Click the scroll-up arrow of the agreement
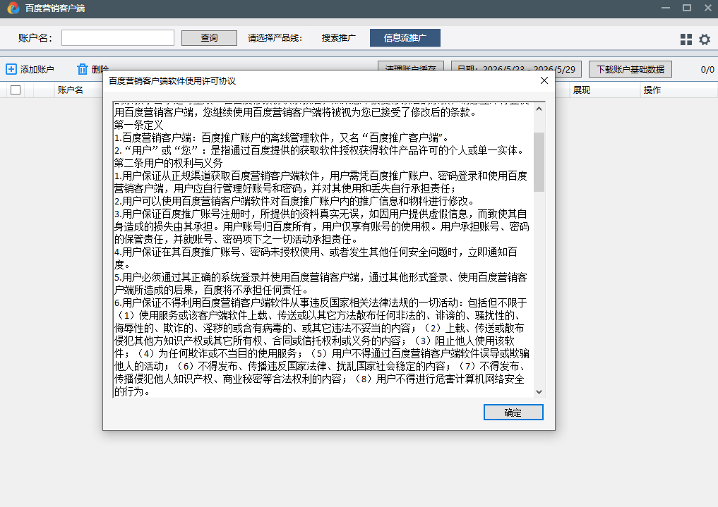 (x=539, y=109)
